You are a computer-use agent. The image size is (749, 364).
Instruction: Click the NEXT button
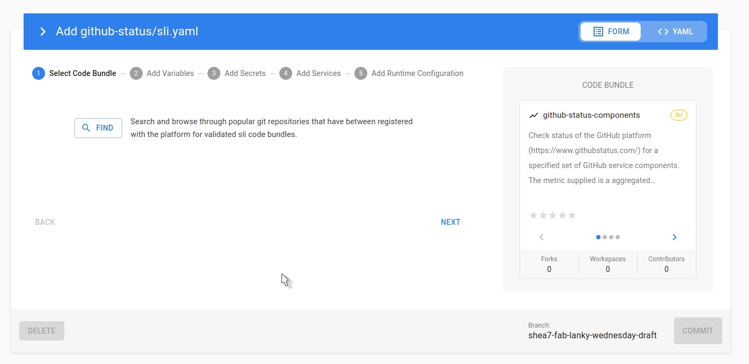[x=450, y=222]
